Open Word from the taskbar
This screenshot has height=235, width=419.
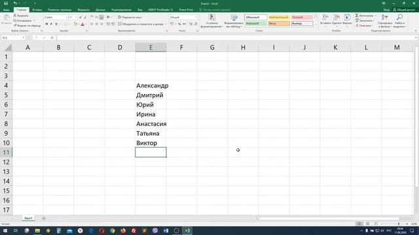pos(166,230)
